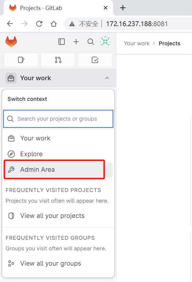Click Your work breadcrumb link
Image resolution: width=192 pixels, height=282 pixels.
coord(136,43)
